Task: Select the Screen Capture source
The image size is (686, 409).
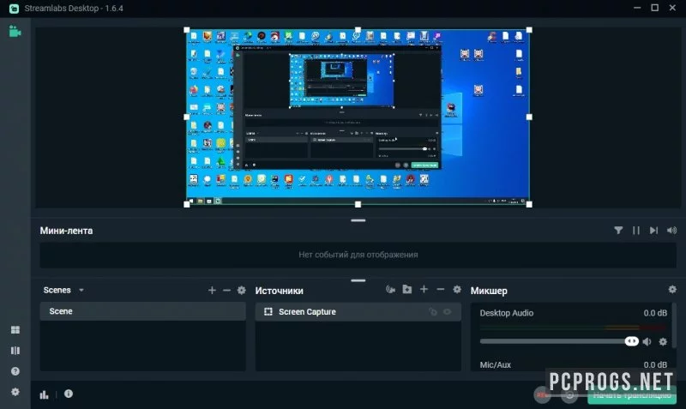Action: (x=358, y=311)
